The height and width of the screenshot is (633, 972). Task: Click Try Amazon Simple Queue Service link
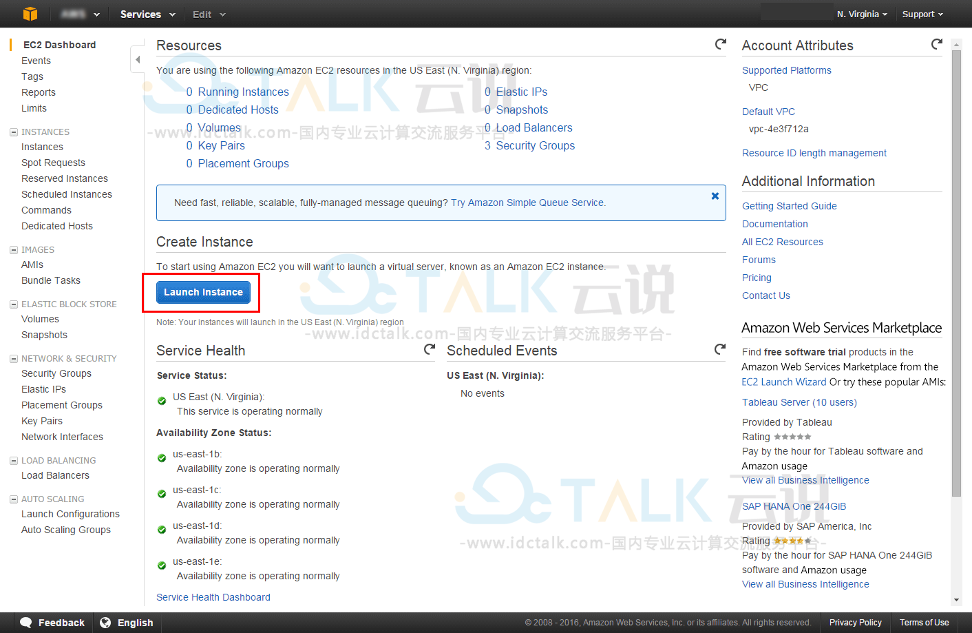(528, 203)
